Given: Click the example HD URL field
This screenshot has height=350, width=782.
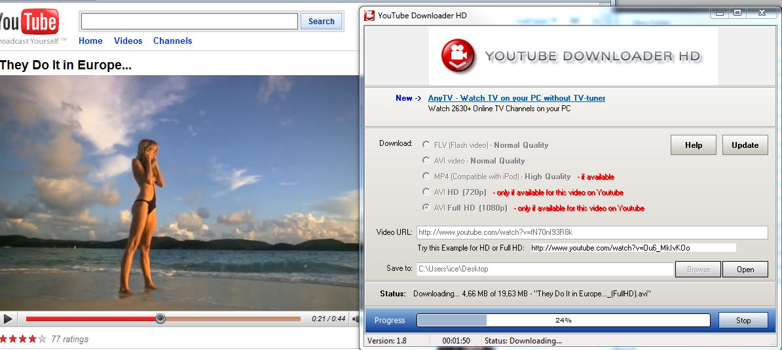Looking at the screenshot, I should (x=633, y=247).
